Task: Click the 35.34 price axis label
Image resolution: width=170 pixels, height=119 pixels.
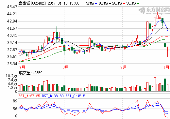Action: tap(12, 64)
